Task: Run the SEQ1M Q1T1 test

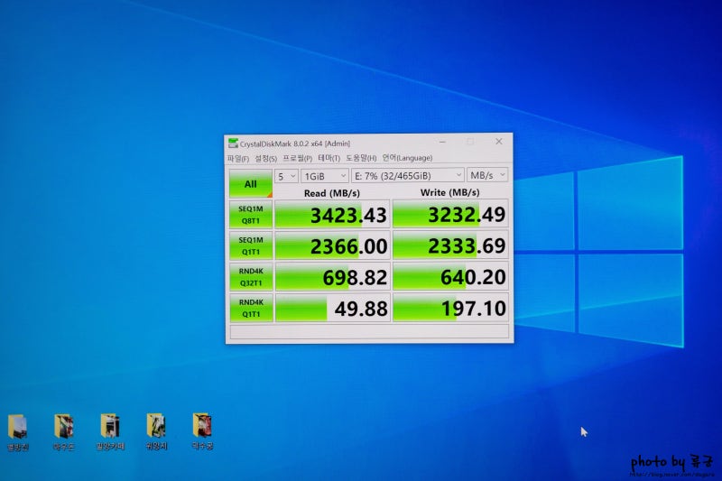Action: [x=251, y=245]
